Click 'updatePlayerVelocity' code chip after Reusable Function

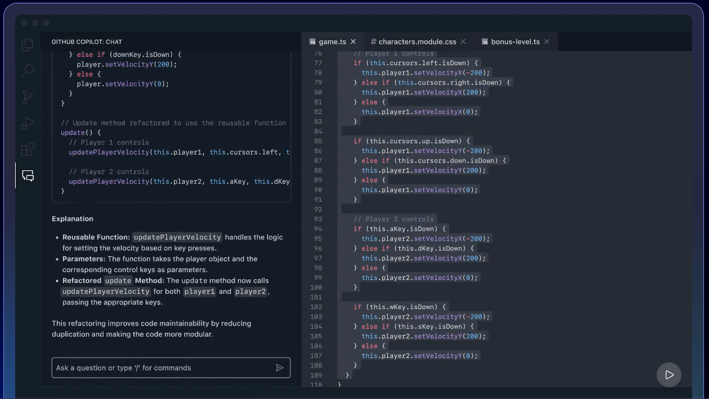[177, 237]
